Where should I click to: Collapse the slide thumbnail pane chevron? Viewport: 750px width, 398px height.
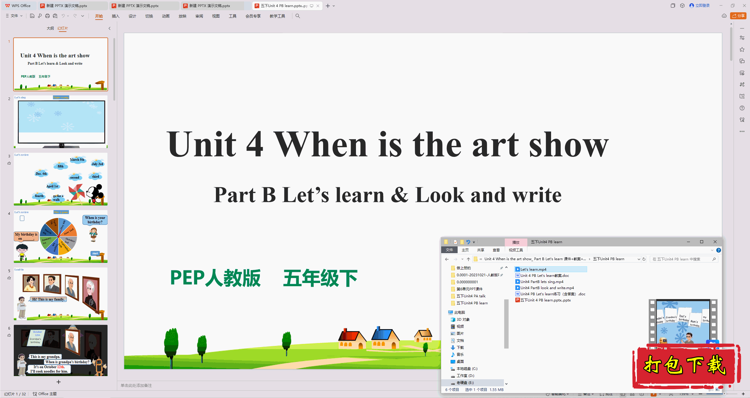point(110,28)
